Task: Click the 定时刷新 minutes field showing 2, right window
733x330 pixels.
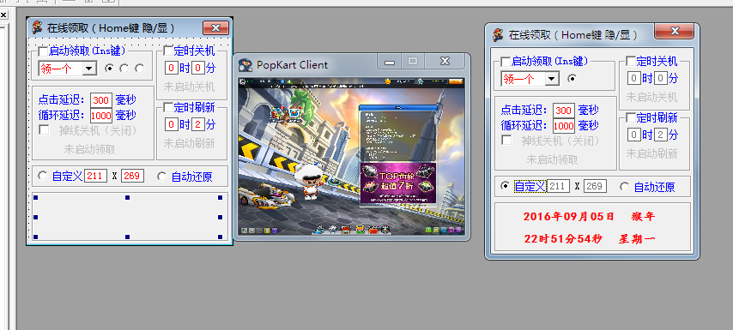Action: [661, 135]
